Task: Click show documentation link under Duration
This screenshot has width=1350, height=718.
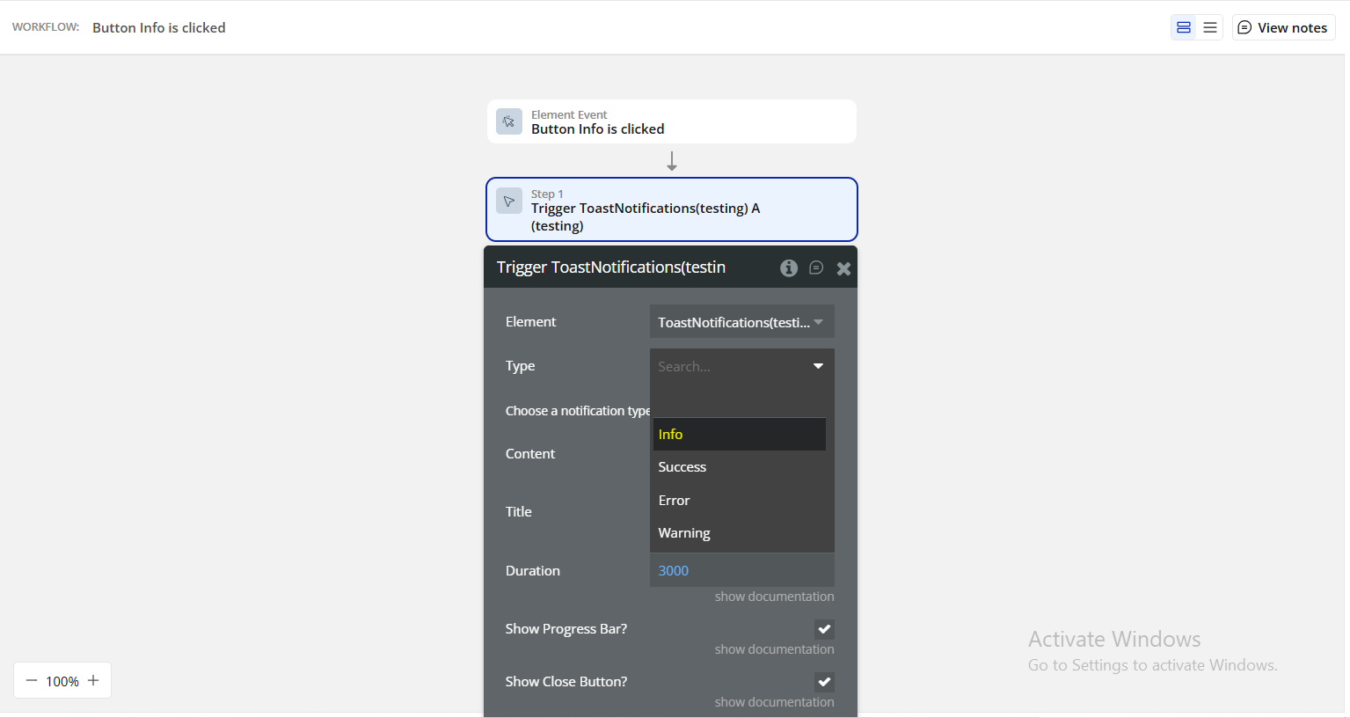Action: (x=774, y=597)
